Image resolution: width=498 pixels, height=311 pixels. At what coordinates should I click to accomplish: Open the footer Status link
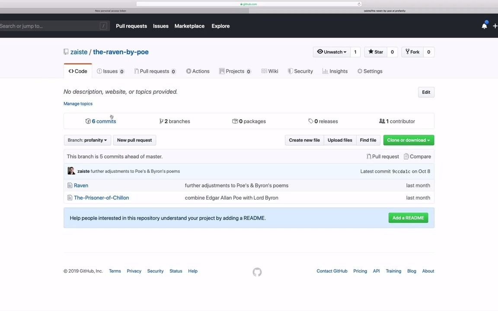click(176, 271)
